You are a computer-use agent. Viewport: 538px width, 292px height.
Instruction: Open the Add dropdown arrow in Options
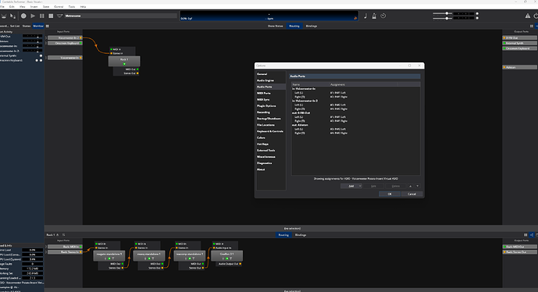coord(360,186)
